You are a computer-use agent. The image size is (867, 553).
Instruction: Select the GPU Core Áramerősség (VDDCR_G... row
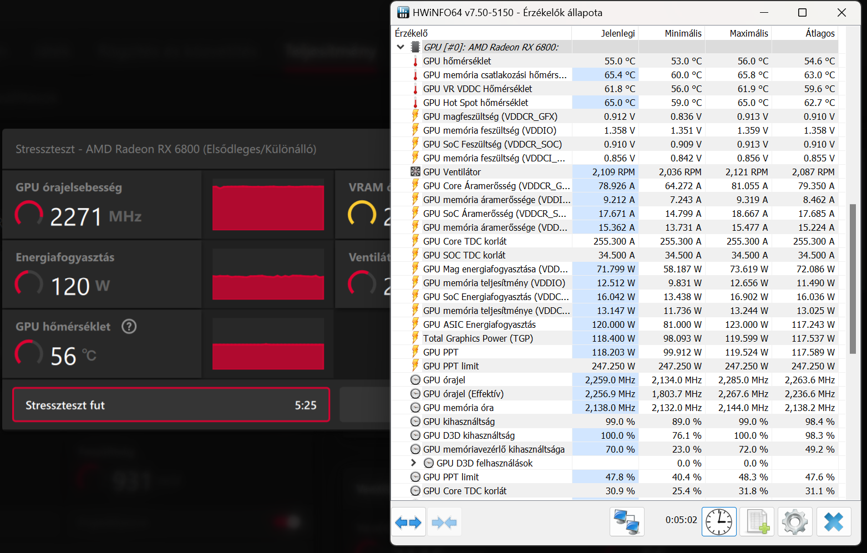coord(615,186)
